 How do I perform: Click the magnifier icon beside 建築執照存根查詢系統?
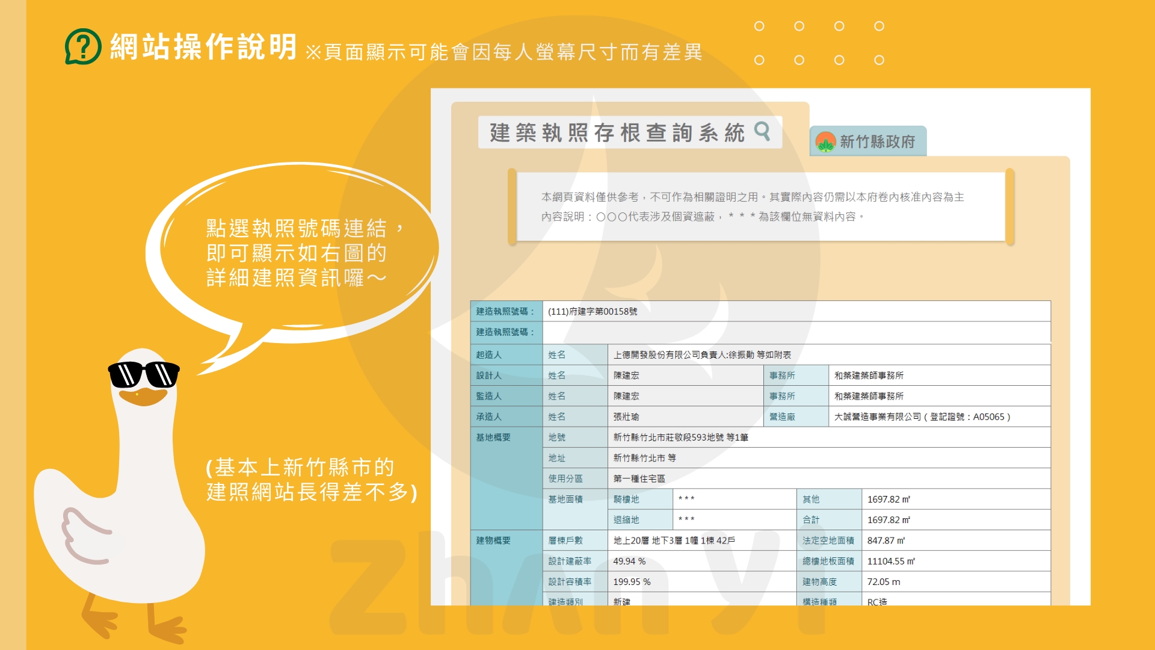762,131
